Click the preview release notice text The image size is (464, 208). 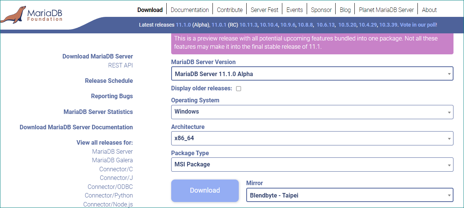[x=306, y=42]
